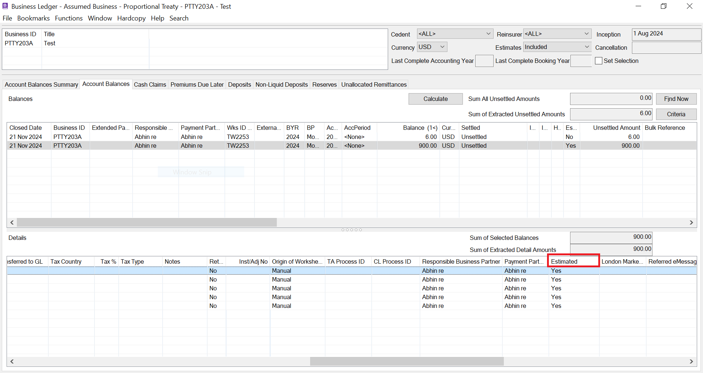703x373 pixels.
Task: Open the Reserves tab
Action: pyautogui.click(x=324, y=84)
